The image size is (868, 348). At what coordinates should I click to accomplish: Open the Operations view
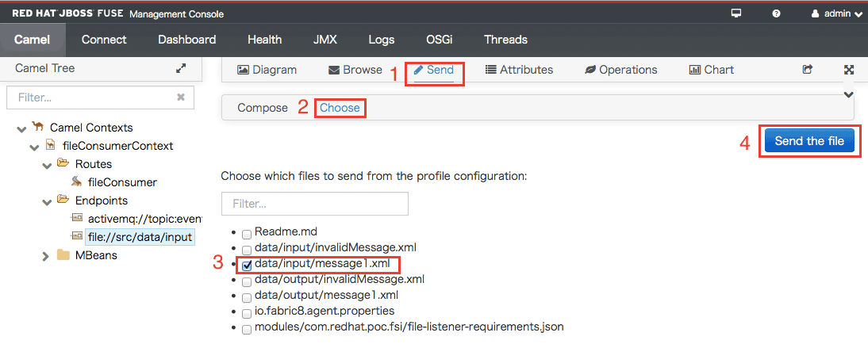coord(621,70)
